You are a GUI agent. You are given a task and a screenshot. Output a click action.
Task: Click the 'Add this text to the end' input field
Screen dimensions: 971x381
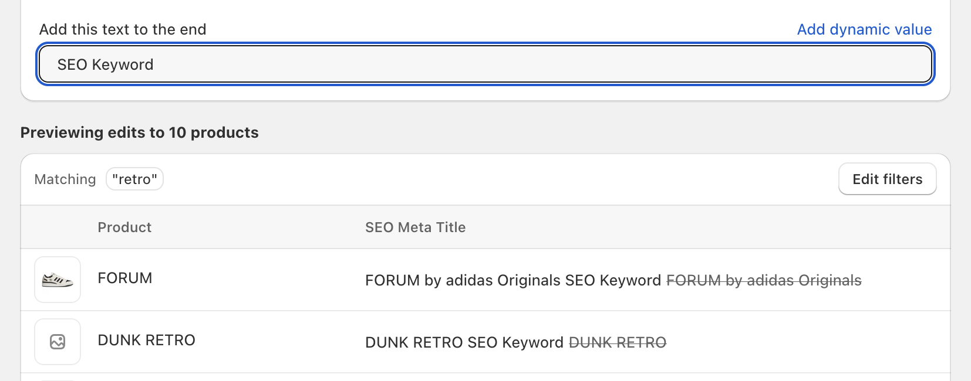pyautogui.click(x=485, y=64)
